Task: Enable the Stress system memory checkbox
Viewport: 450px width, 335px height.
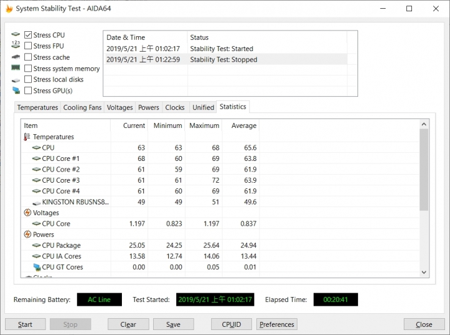Action: (x=28, y=68)
